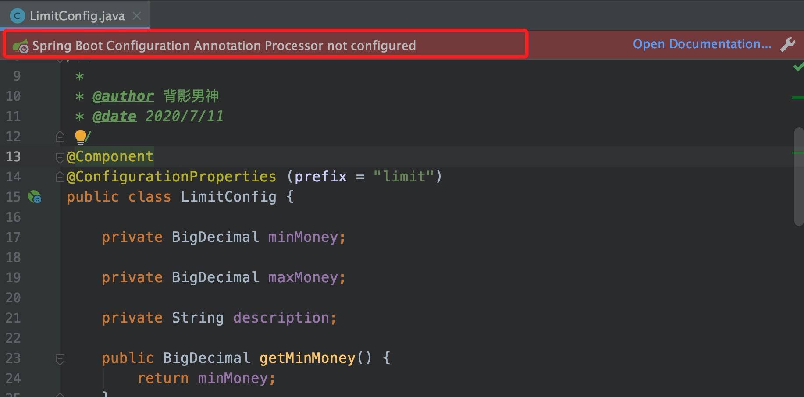Click the date value 2020/7/11
Viewport: 804px width, 397px height.
(184, 116)
